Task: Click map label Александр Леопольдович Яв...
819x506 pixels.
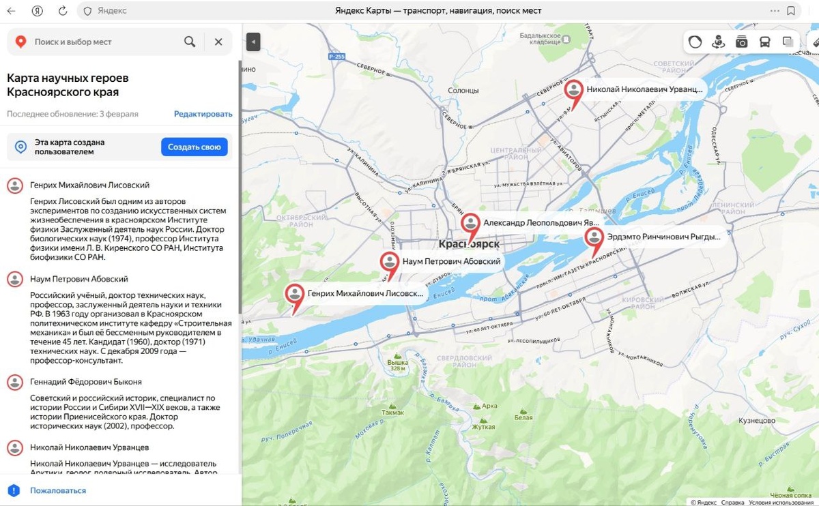Action: (541, 223)
